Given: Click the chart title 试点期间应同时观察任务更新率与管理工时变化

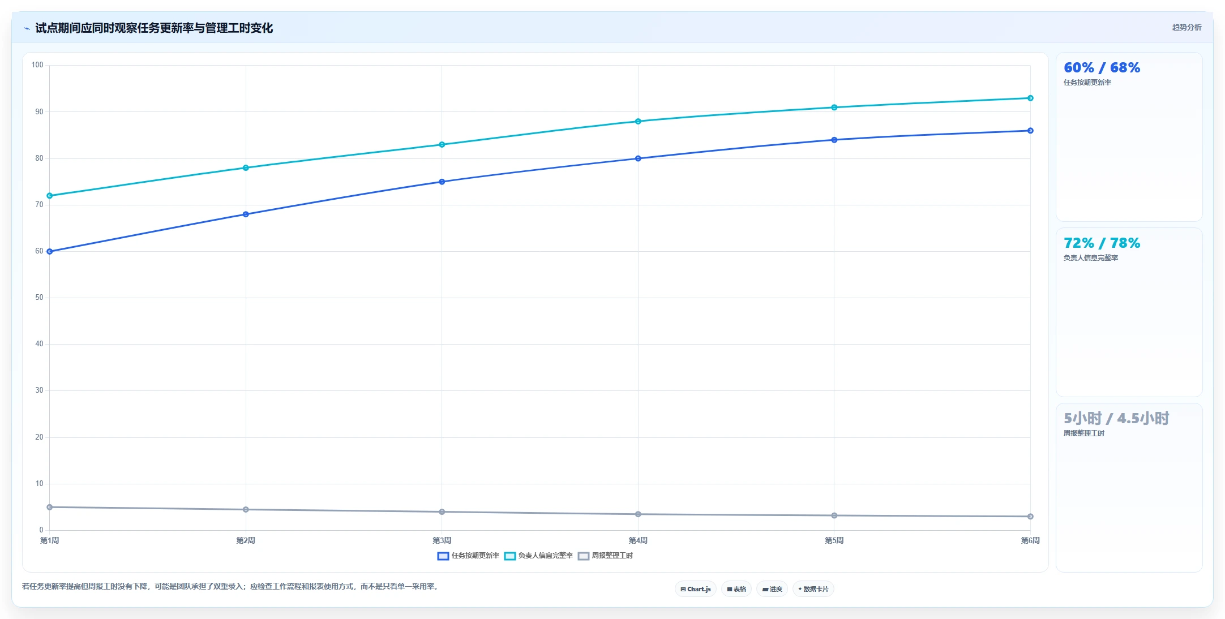Looking at the screenshot, I should 154,28.
